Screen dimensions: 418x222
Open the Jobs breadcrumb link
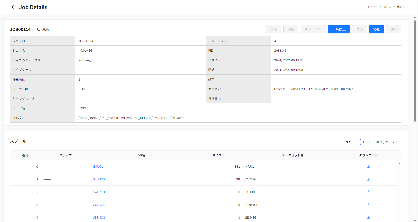point(387,7)
